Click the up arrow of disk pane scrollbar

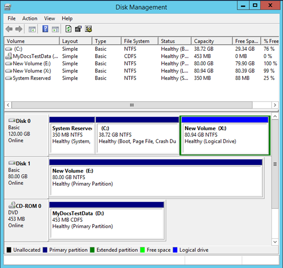tap(275, 116)
